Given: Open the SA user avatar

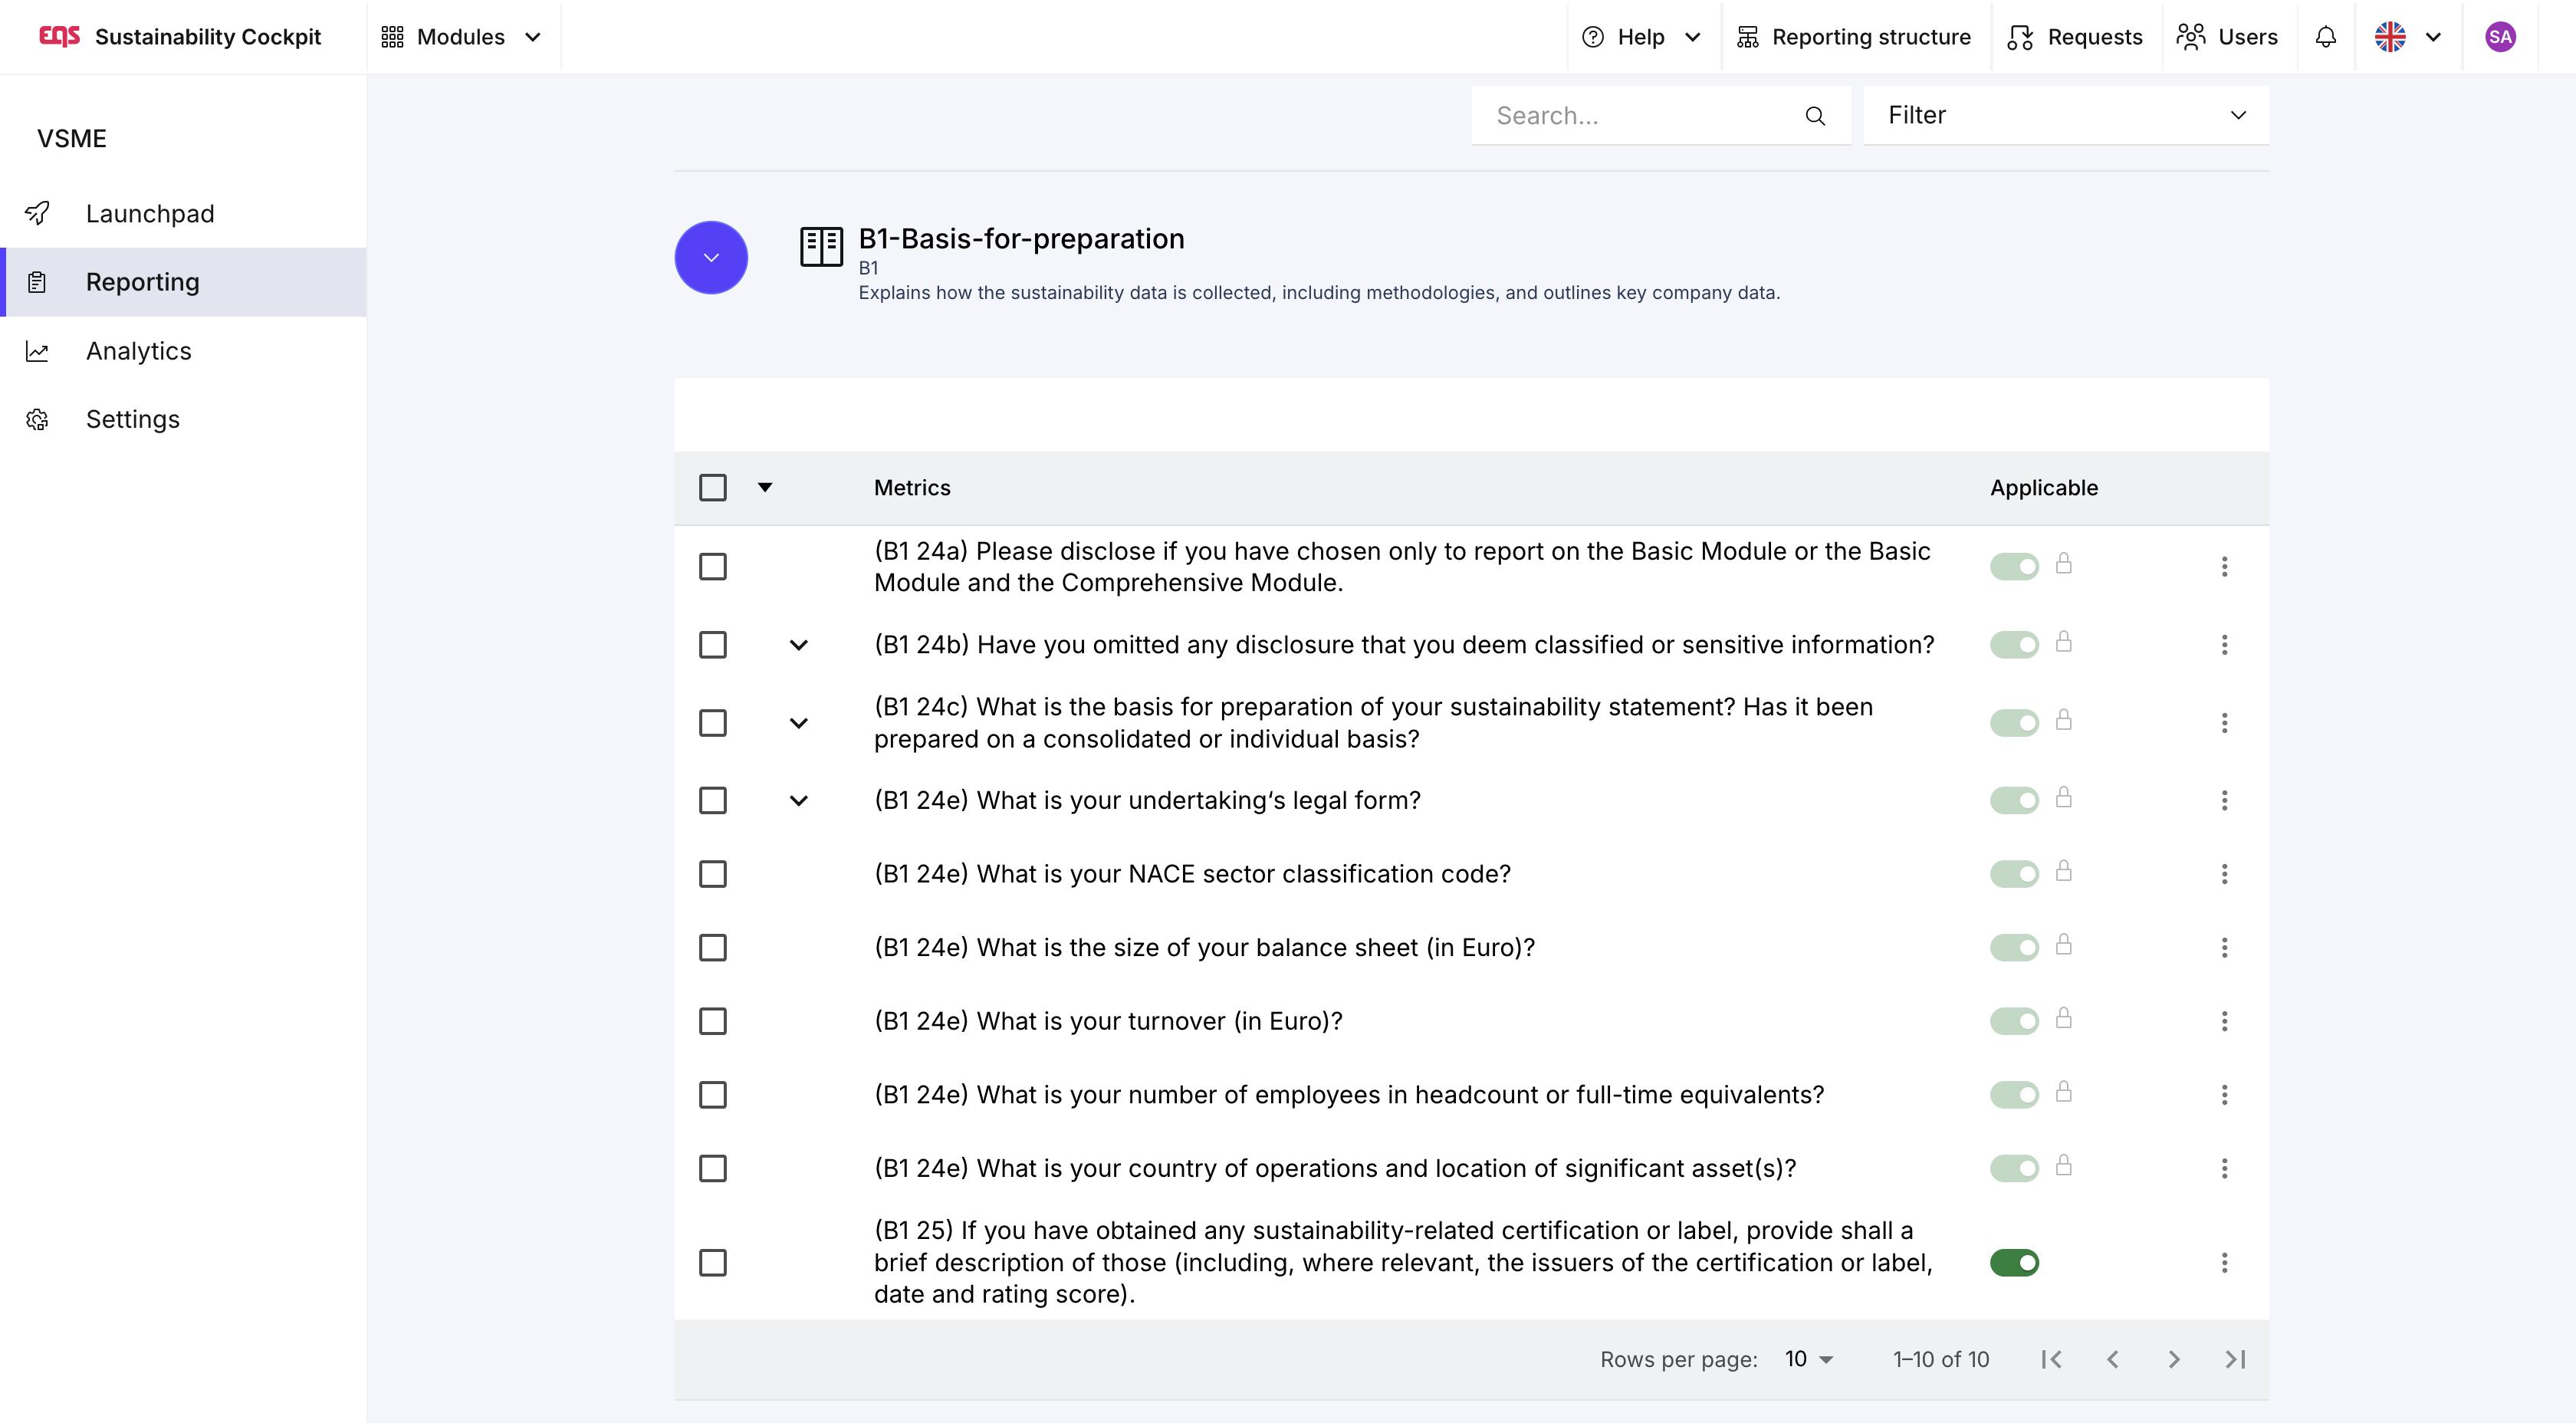Looking at the screenshot, I should (2499, 37).
